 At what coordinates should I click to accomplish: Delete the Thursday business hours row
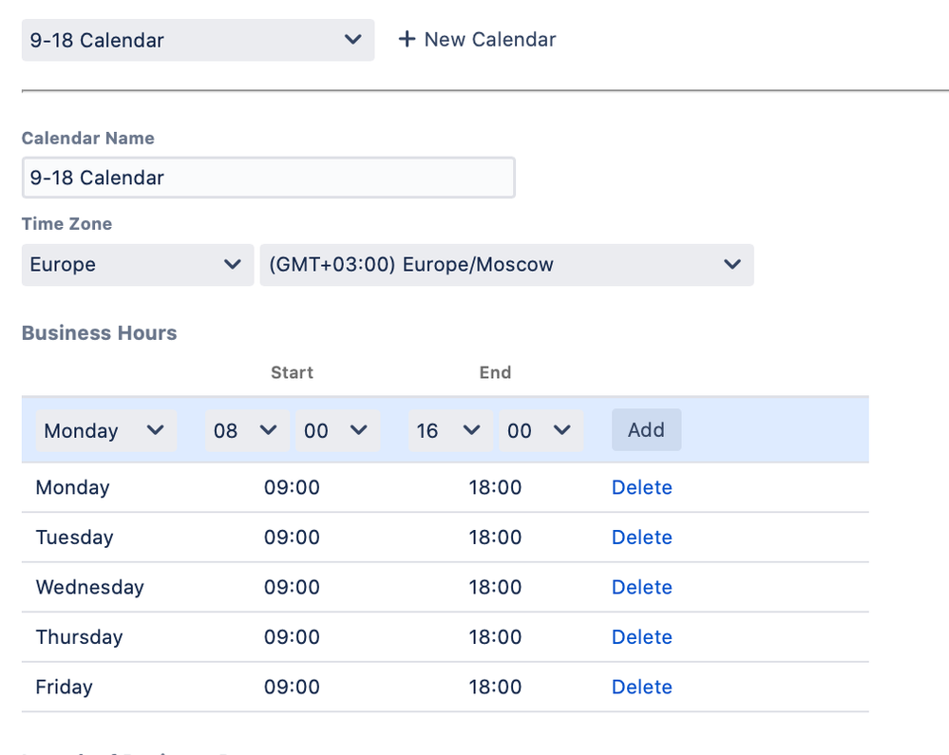641,637
